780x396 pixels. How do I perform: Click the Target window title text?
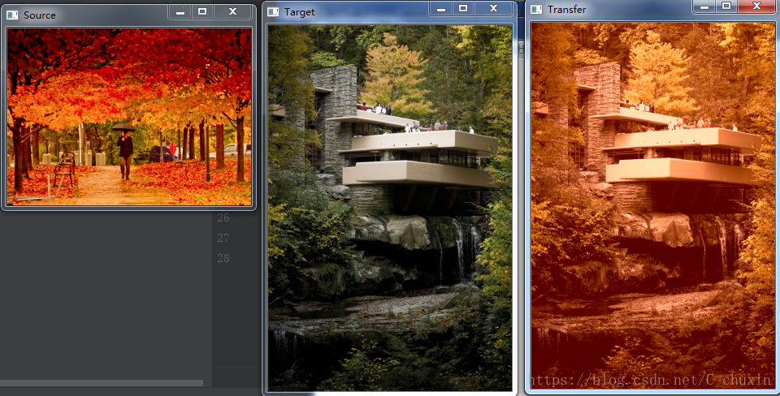click(300, 12)
